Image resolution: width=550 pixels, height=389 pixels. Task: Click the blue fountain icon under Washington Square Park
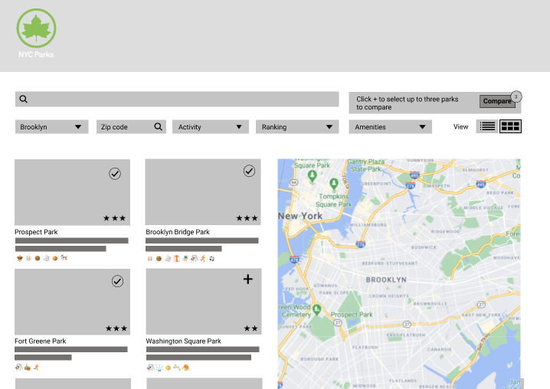coord(159,368)
